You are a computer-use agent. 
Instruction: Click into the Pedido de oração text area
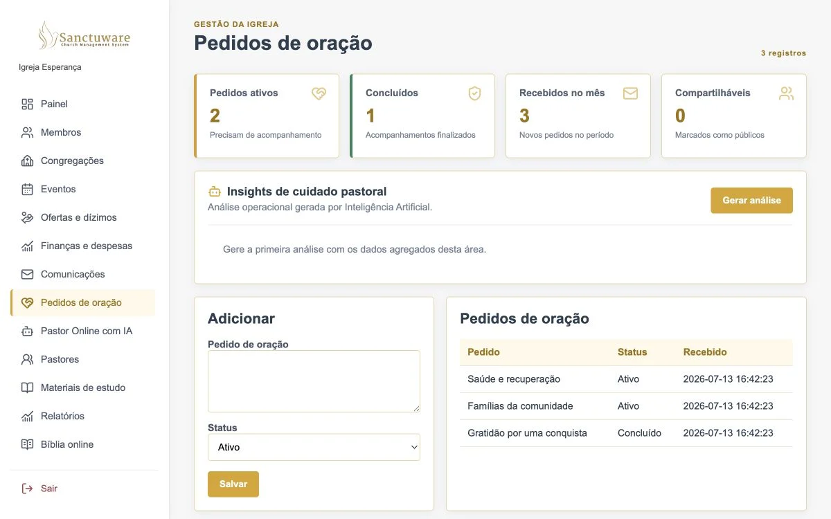pyautogui.click(x=314, y=381)
